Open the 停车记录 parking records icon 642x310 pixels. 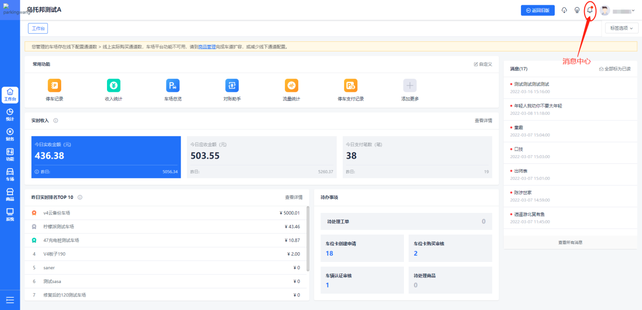(54, 86)
